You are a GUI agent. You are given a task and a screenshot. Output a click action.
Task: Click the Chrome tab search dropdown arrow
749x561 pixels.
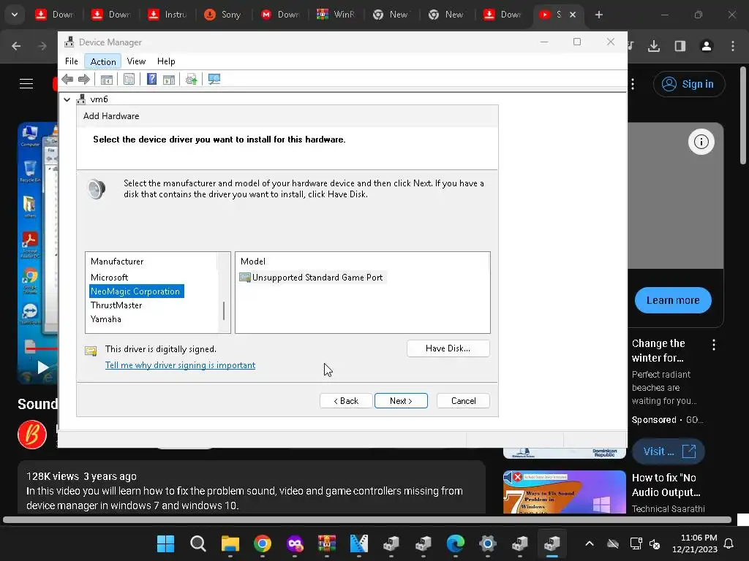[x=15, y=15]
